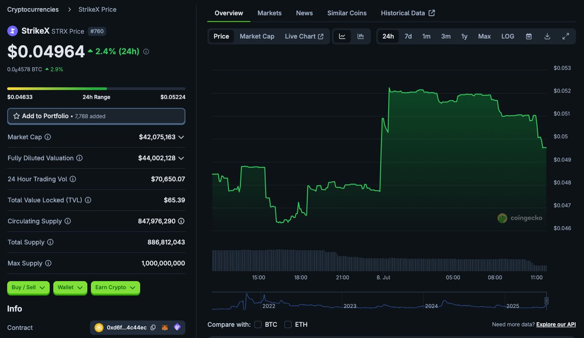Select the 24h time range
This screenshot has width=584, height=338.
(388, 36)
